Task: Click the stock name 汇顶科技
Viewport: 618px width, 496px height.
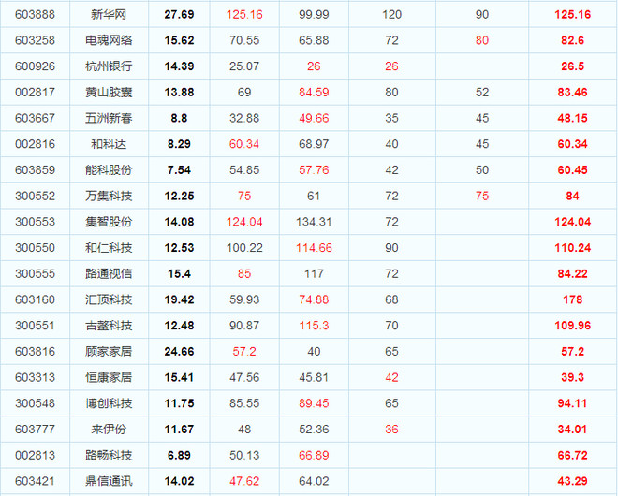Action: (109, 299)
